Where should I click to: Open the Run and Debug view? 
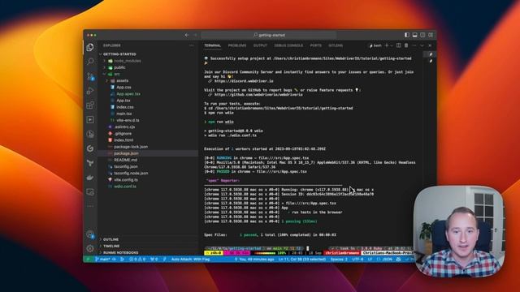pyautogui.click(x=90, y=91)
